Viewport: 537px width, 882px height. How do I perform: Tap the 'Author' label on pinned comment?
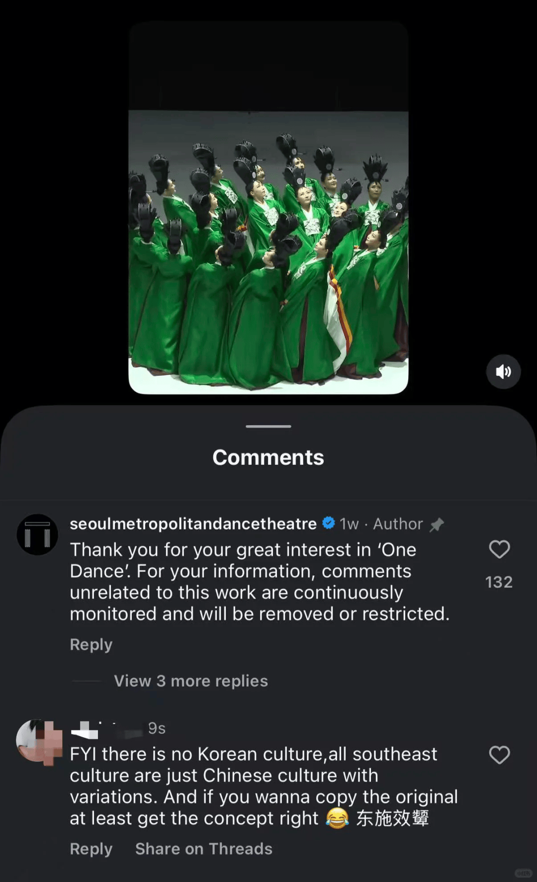(398, 524)
